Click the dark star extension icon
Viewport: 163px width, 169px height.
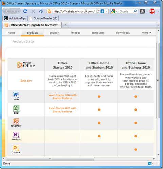[142, 11]
